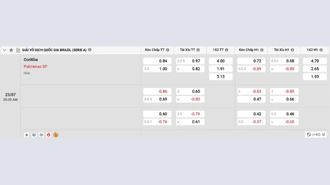
Task: Expand the +40 more markets dropdown
Action: pos(316,134)
